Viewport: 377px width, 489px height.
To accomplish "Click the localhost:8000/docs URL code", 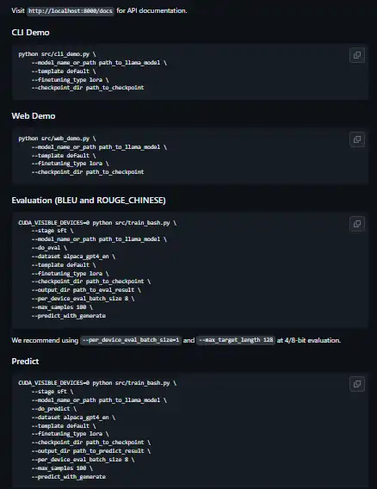I will [x=71, y=11].
